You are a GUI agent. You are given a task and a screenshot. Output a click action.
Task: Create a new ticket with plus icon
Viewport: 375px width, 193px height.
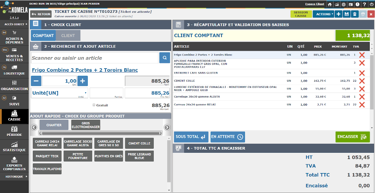339,14
